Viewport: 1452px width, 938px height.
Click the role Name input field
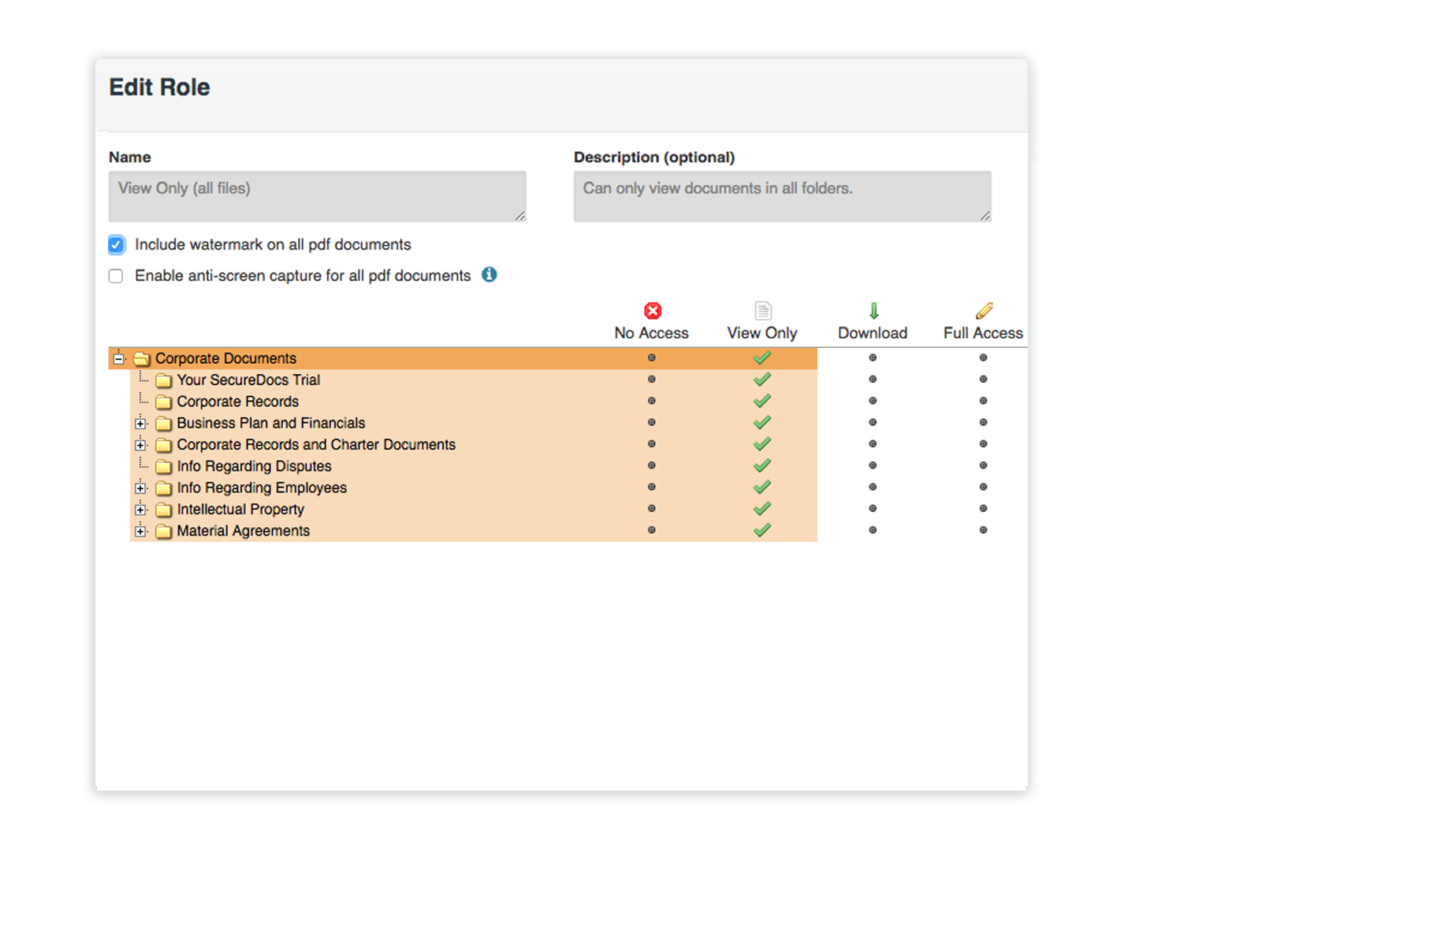point(317,196)
